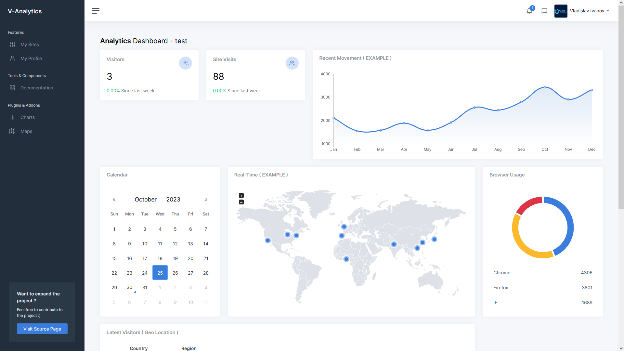Zoom in on the Real-Time map
Viewport: 624px width, 351px height.
pyautogui.click(x=241, y=196)
